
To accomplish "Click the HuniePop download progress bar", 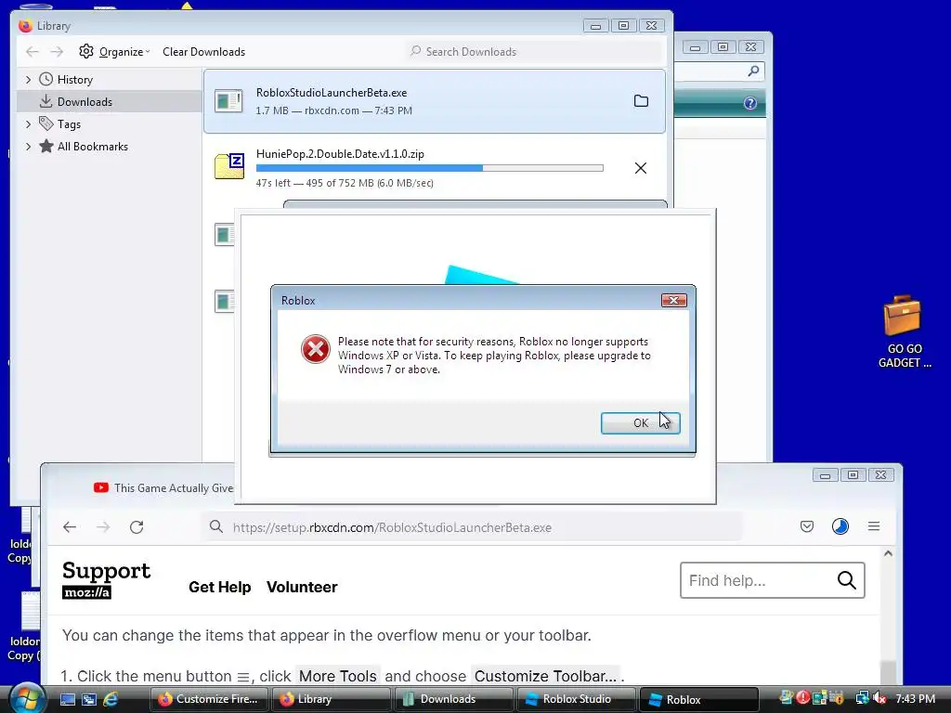I will point(429,168).
